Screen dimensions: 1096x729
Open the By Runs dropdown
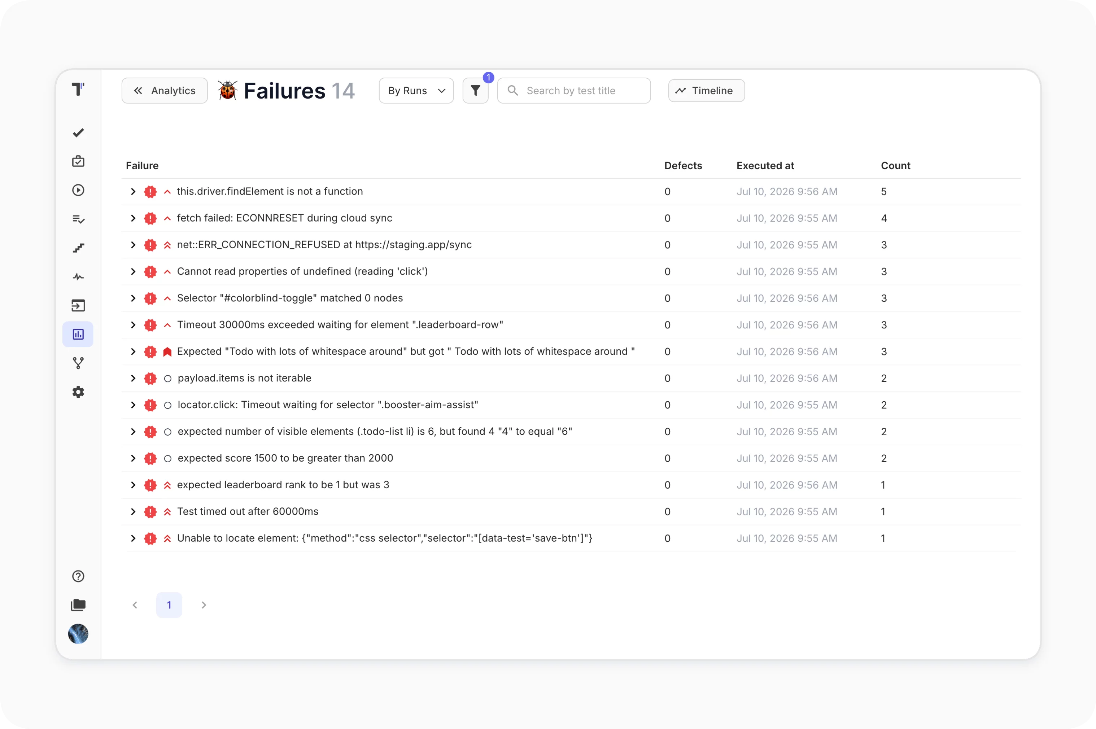pyautogui.click(x=416, y=91)
